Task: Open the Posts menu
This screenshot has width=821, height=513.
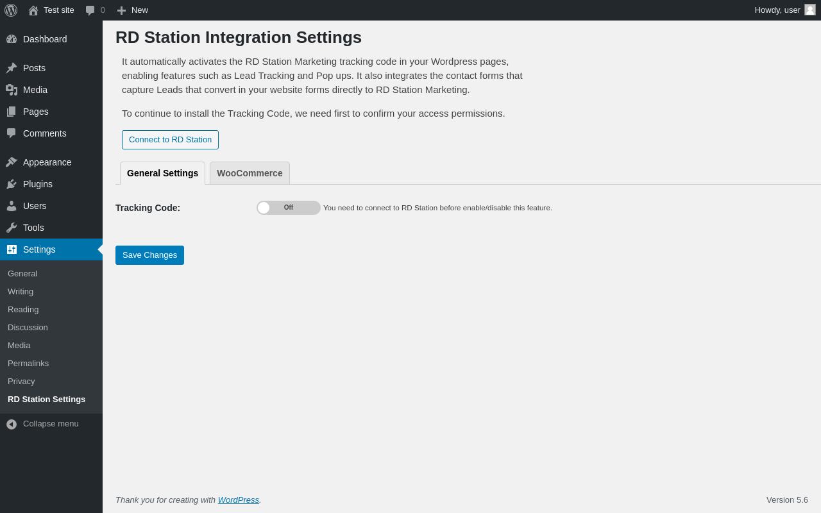Action: 51,68
